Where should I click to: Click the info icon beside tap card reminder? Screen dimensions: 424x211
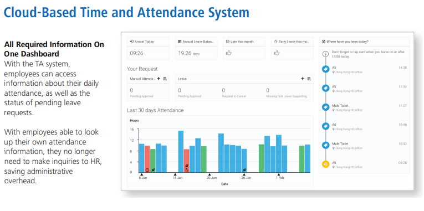coord(325,54)
